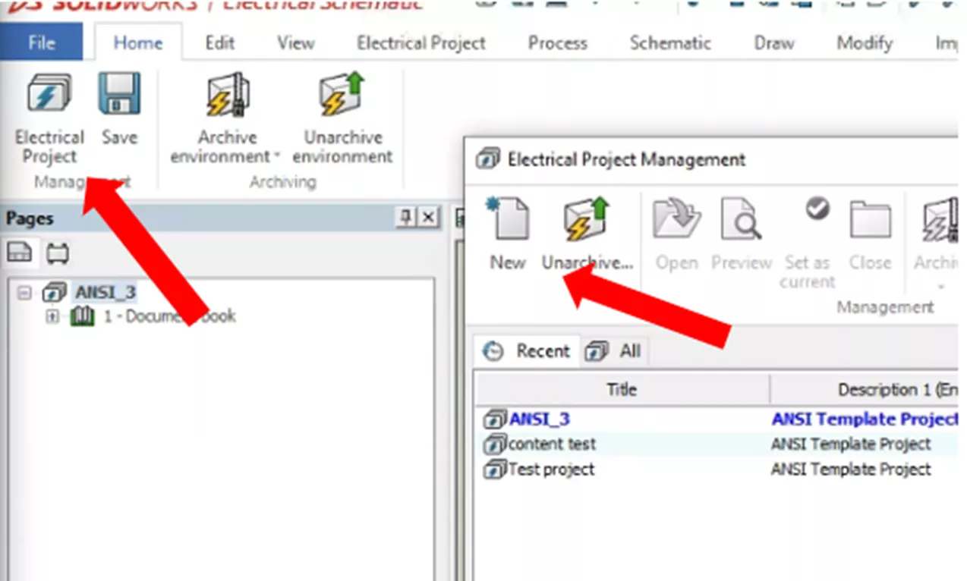The width and height of the screenshot is (967, 581).
Task: Click the Test project description cell
Action: (850, 470)
